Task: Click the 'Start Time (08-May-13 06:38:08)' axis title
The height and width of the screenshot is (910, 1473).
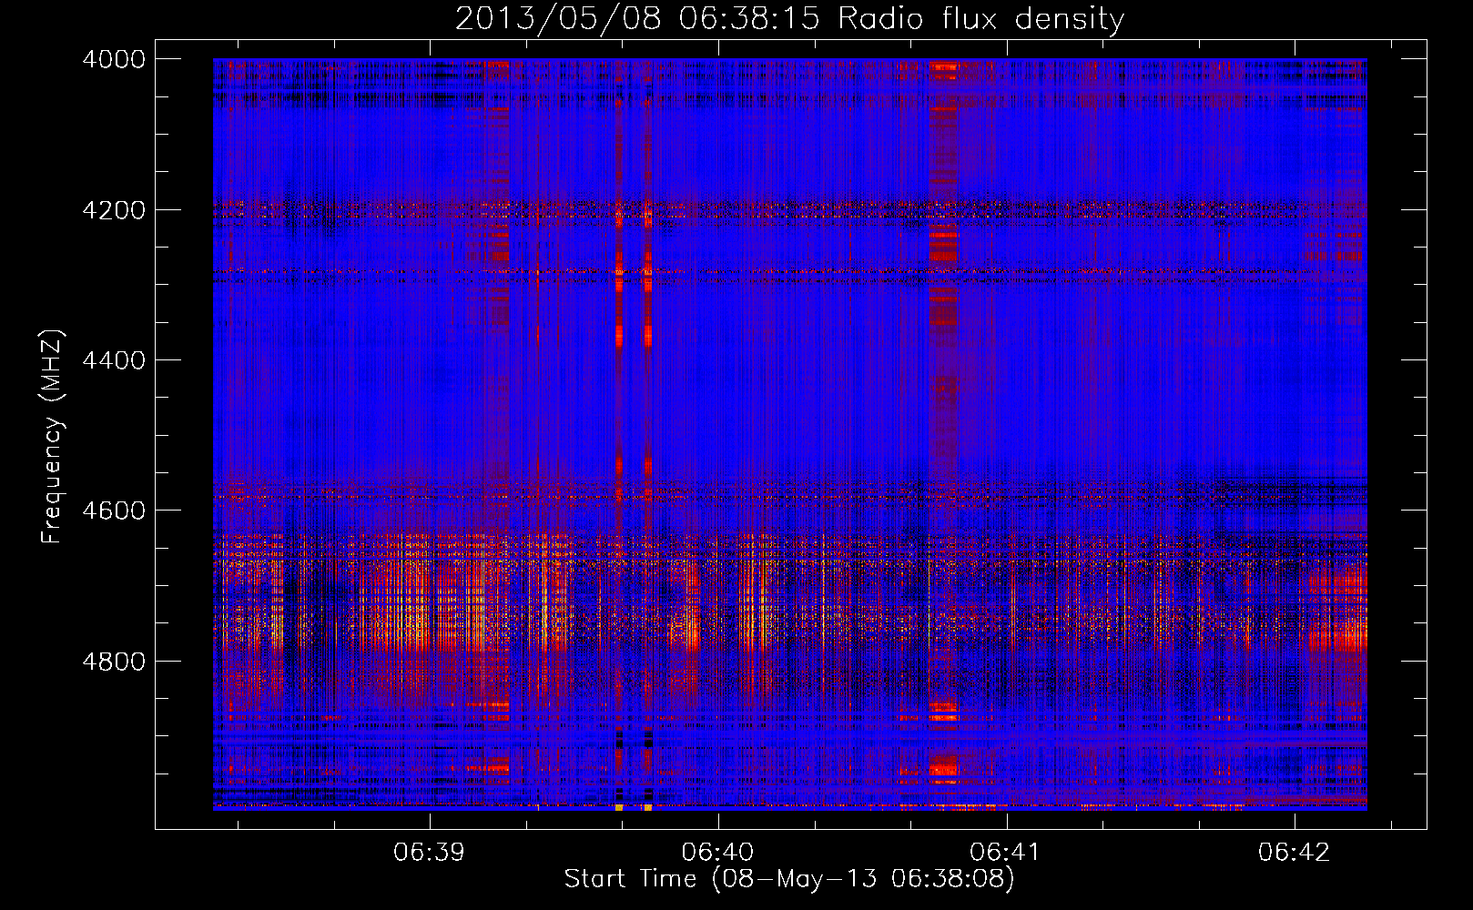Action: coord(789,879)
